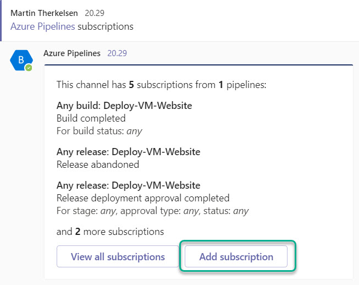Click View all subscriptions button
The height and width of the screenshot is (285, 359).
118,256
